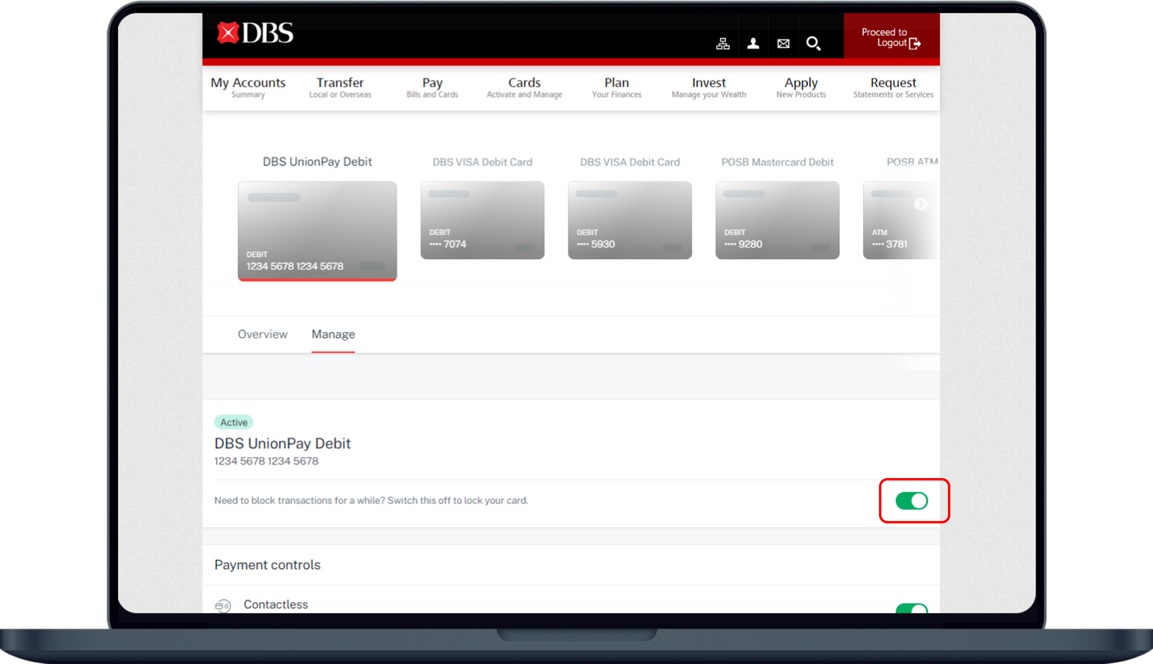Click the 'DBS UnionPay Debit' carousel title

click(x=317, y=162)
